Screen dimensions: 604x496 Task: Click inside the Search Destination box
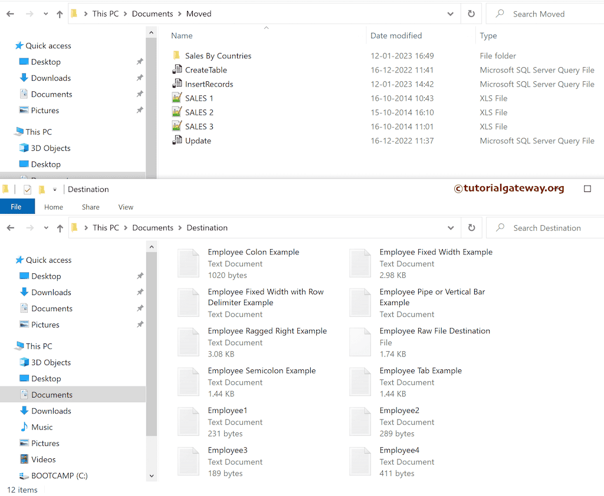point(549,227)
